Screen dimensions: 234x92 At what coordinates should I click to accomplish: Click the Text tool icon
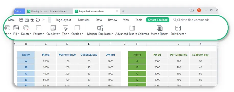(x=65, y=28)
